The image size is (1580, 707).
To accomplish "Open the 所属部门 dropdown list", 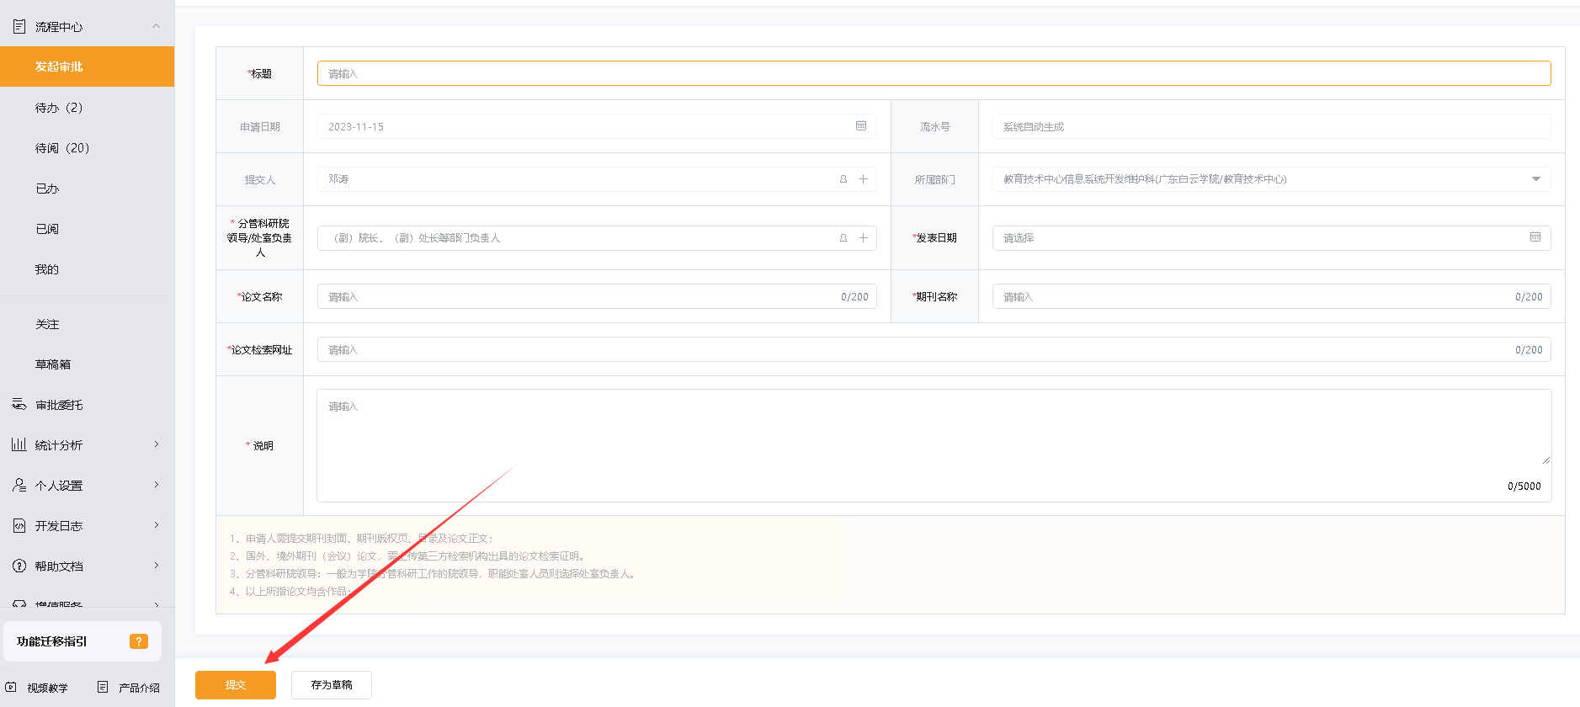I will click(1535, 179).
